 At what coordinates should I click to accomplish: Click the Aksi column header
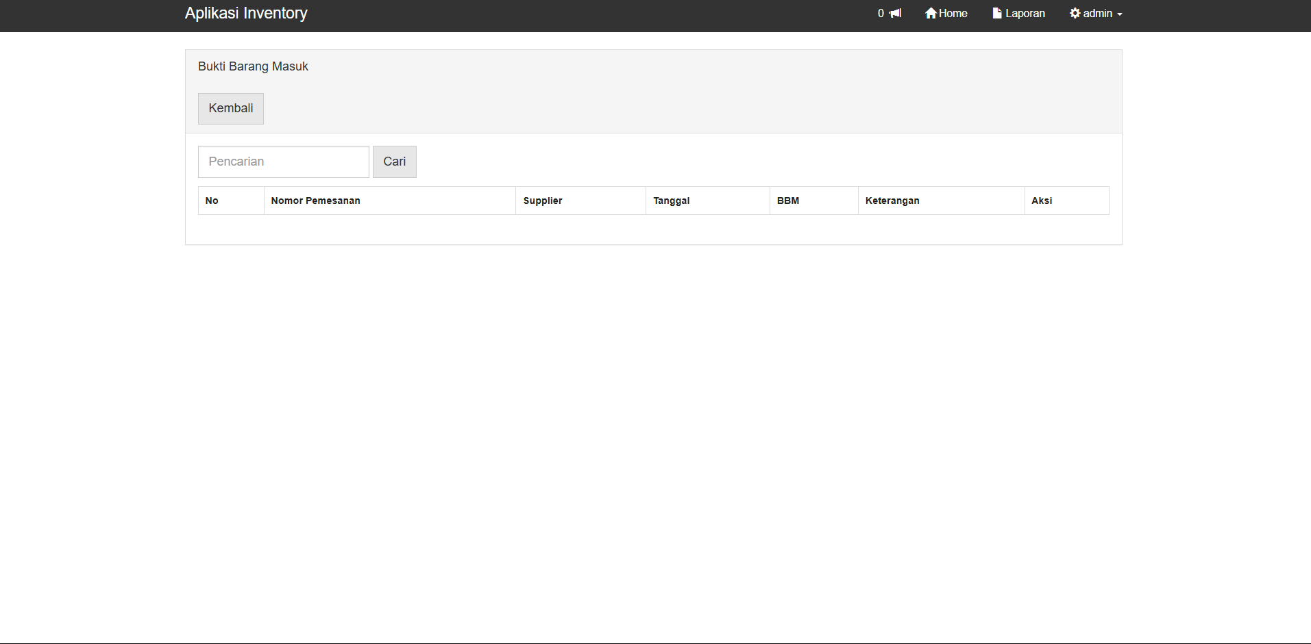click(x=1041, y=201)
